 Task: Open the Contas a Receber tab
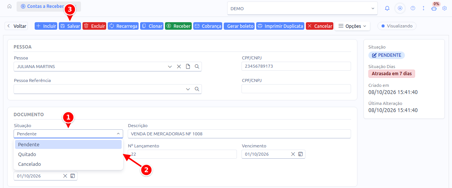[x=49, y=6]
